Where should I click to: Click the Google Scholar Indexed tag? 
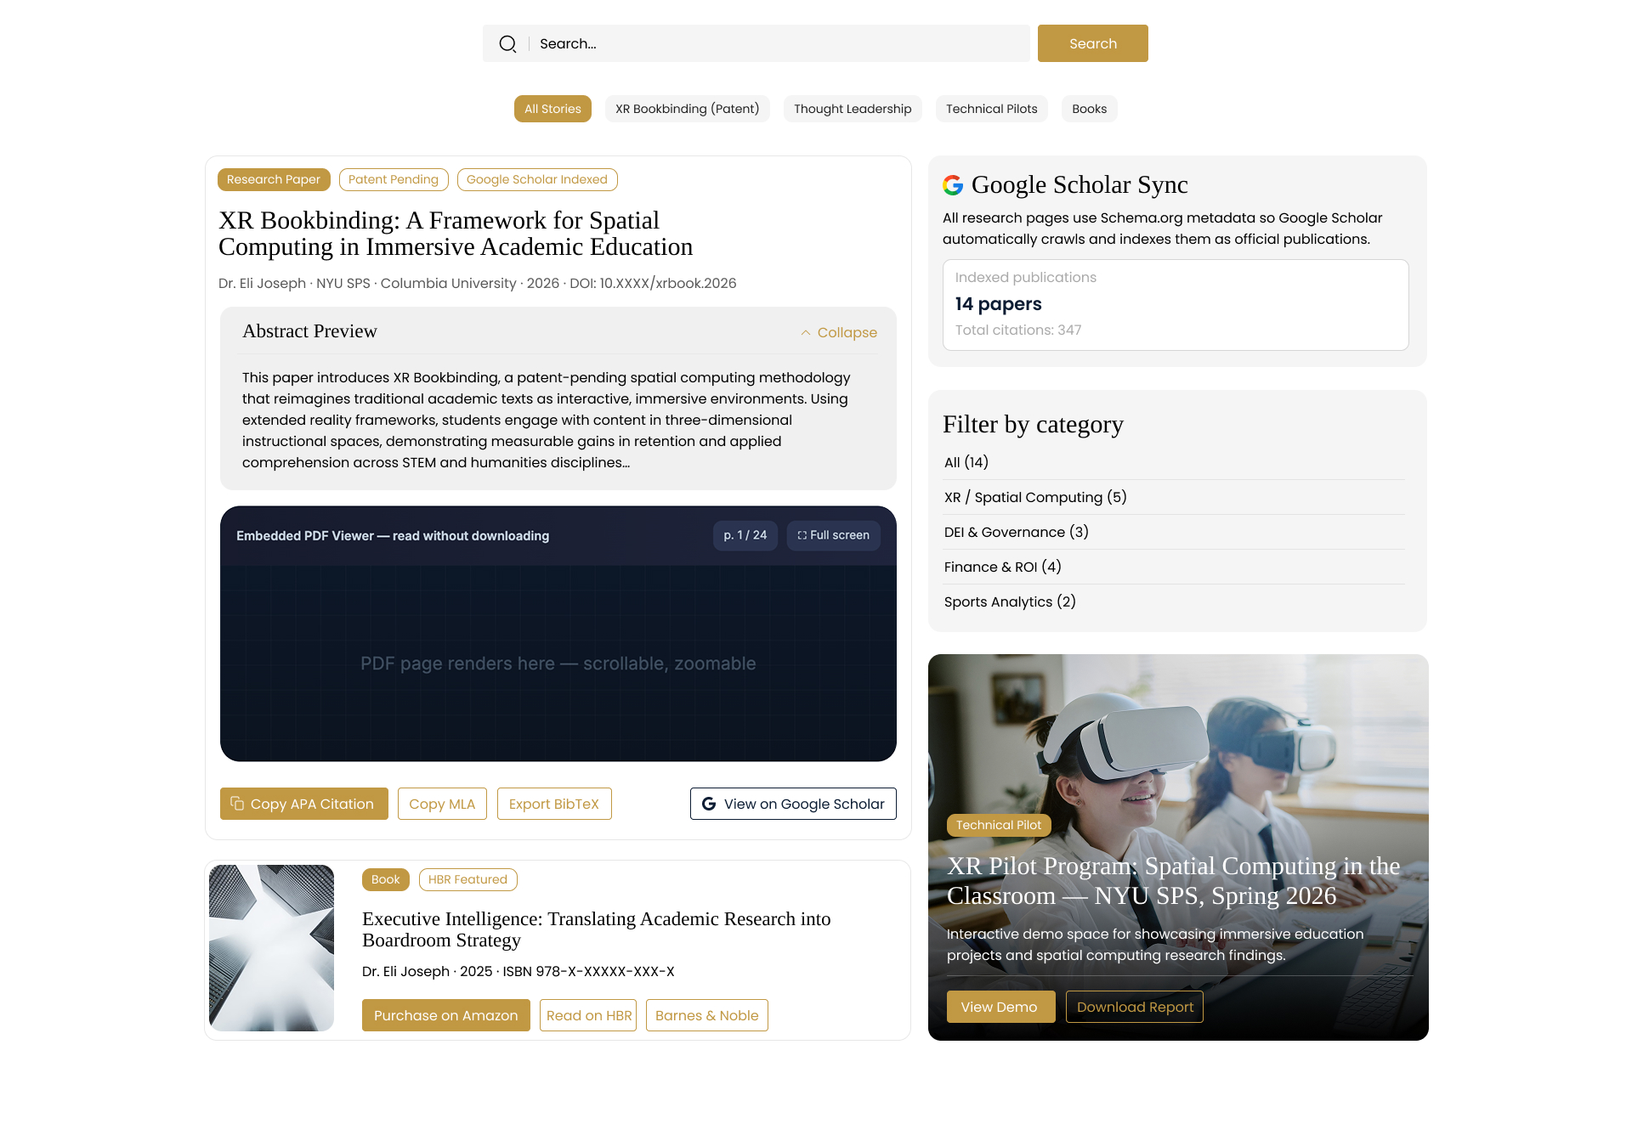(537, 179)
